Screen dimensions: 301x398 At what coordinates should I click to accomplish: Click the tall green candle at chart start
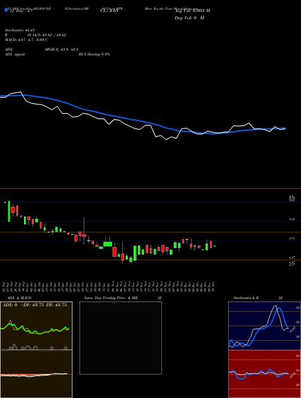point(9,211)
